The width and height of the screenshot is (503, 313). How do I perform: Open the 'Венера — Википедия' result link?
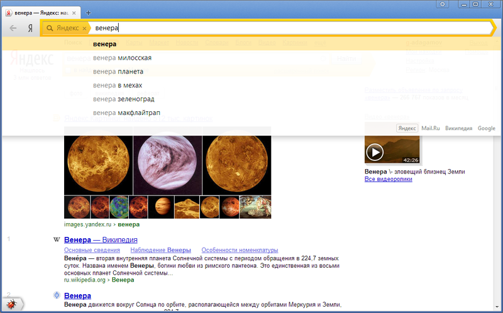pos(101,240)
